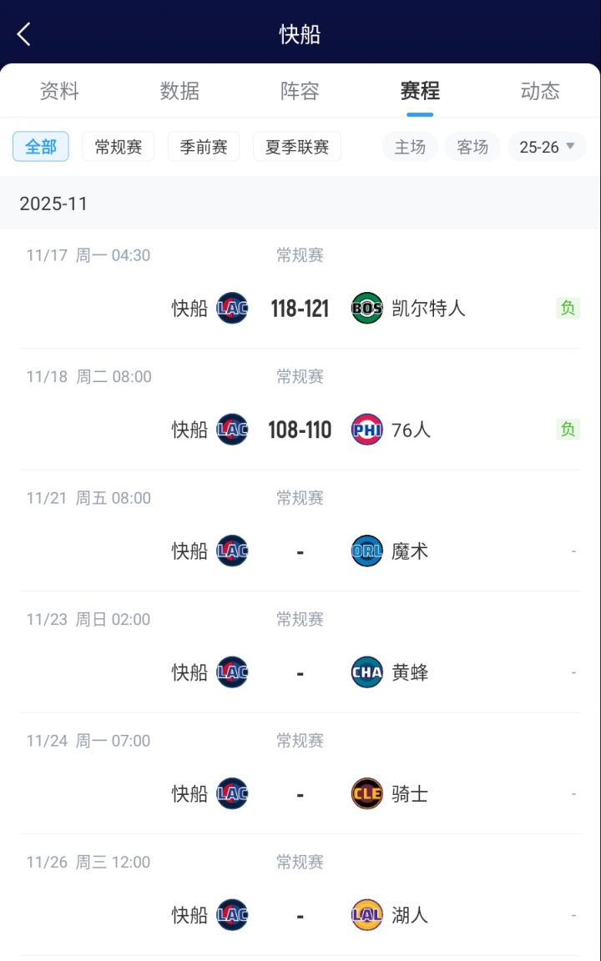Switch to the 阵容 tab
Image resolution: width=601 pixels, height=961 pixels.
pyautogui.click(x=300, y=91)
